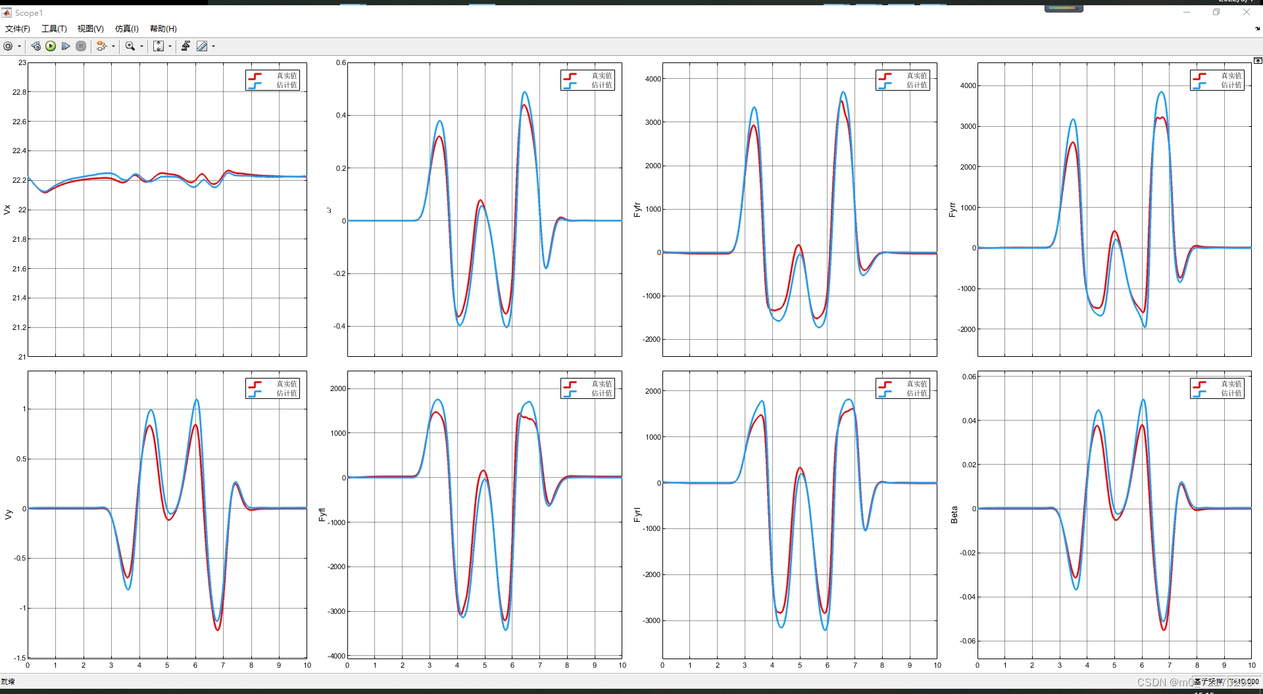Click the blue line swatch in Beta plot legend

[1200, 394]
